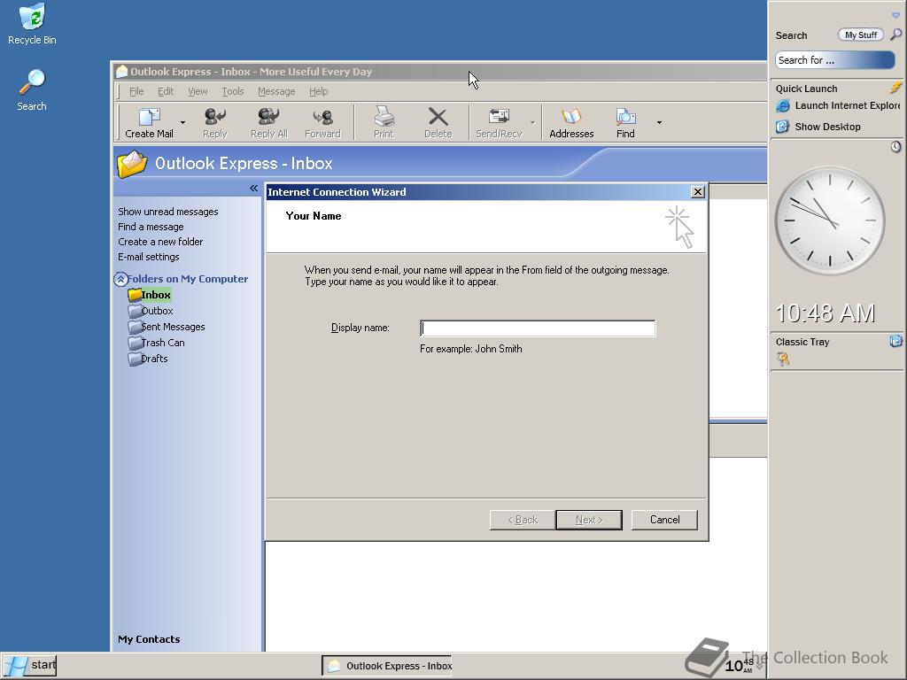Click the Reply toolbar icon
The height and width of the screenshot is (680, 907).
215,118
